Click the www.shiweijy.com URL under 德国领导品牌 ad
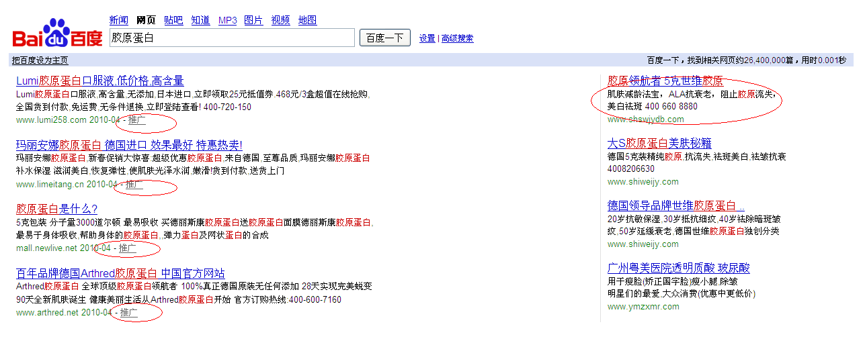 pyautogui.click(x=643, y=244)
